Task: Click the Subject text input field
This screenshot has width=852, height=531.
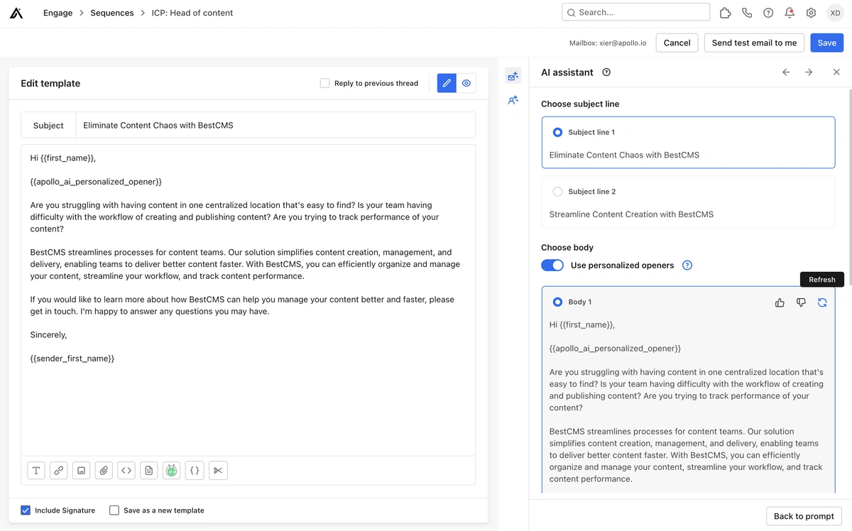Action: 275,126
